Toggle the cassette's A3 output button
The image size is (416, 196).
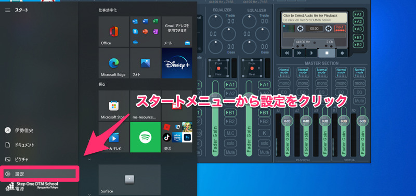pyautogui.click(x=358, y=29)
